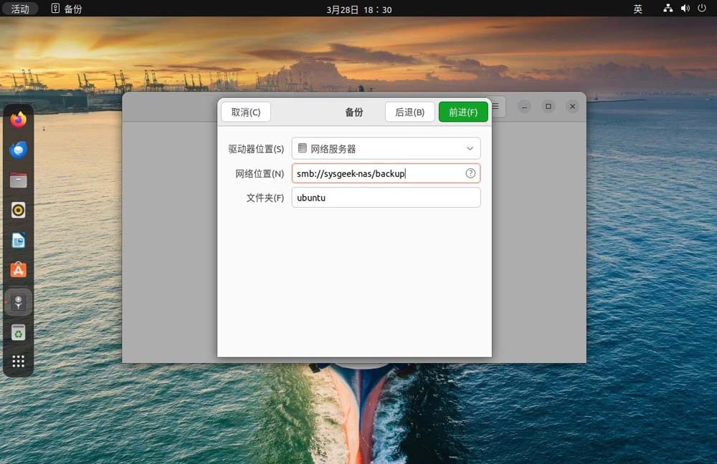
Task: Open the 英 input method menu
Action: (637, 9)
